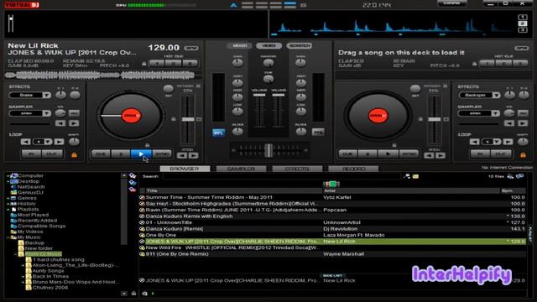This screenshot has width=537, height=302.
Task: Toggle the right deck keylock knob
Action: click(x=415, y=89)
